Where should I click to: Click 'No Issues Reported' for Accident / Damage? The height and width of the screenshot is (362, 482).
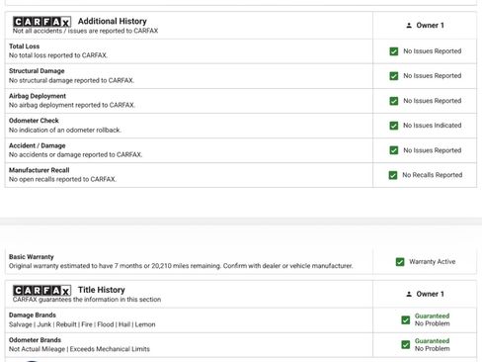(433, 150)
